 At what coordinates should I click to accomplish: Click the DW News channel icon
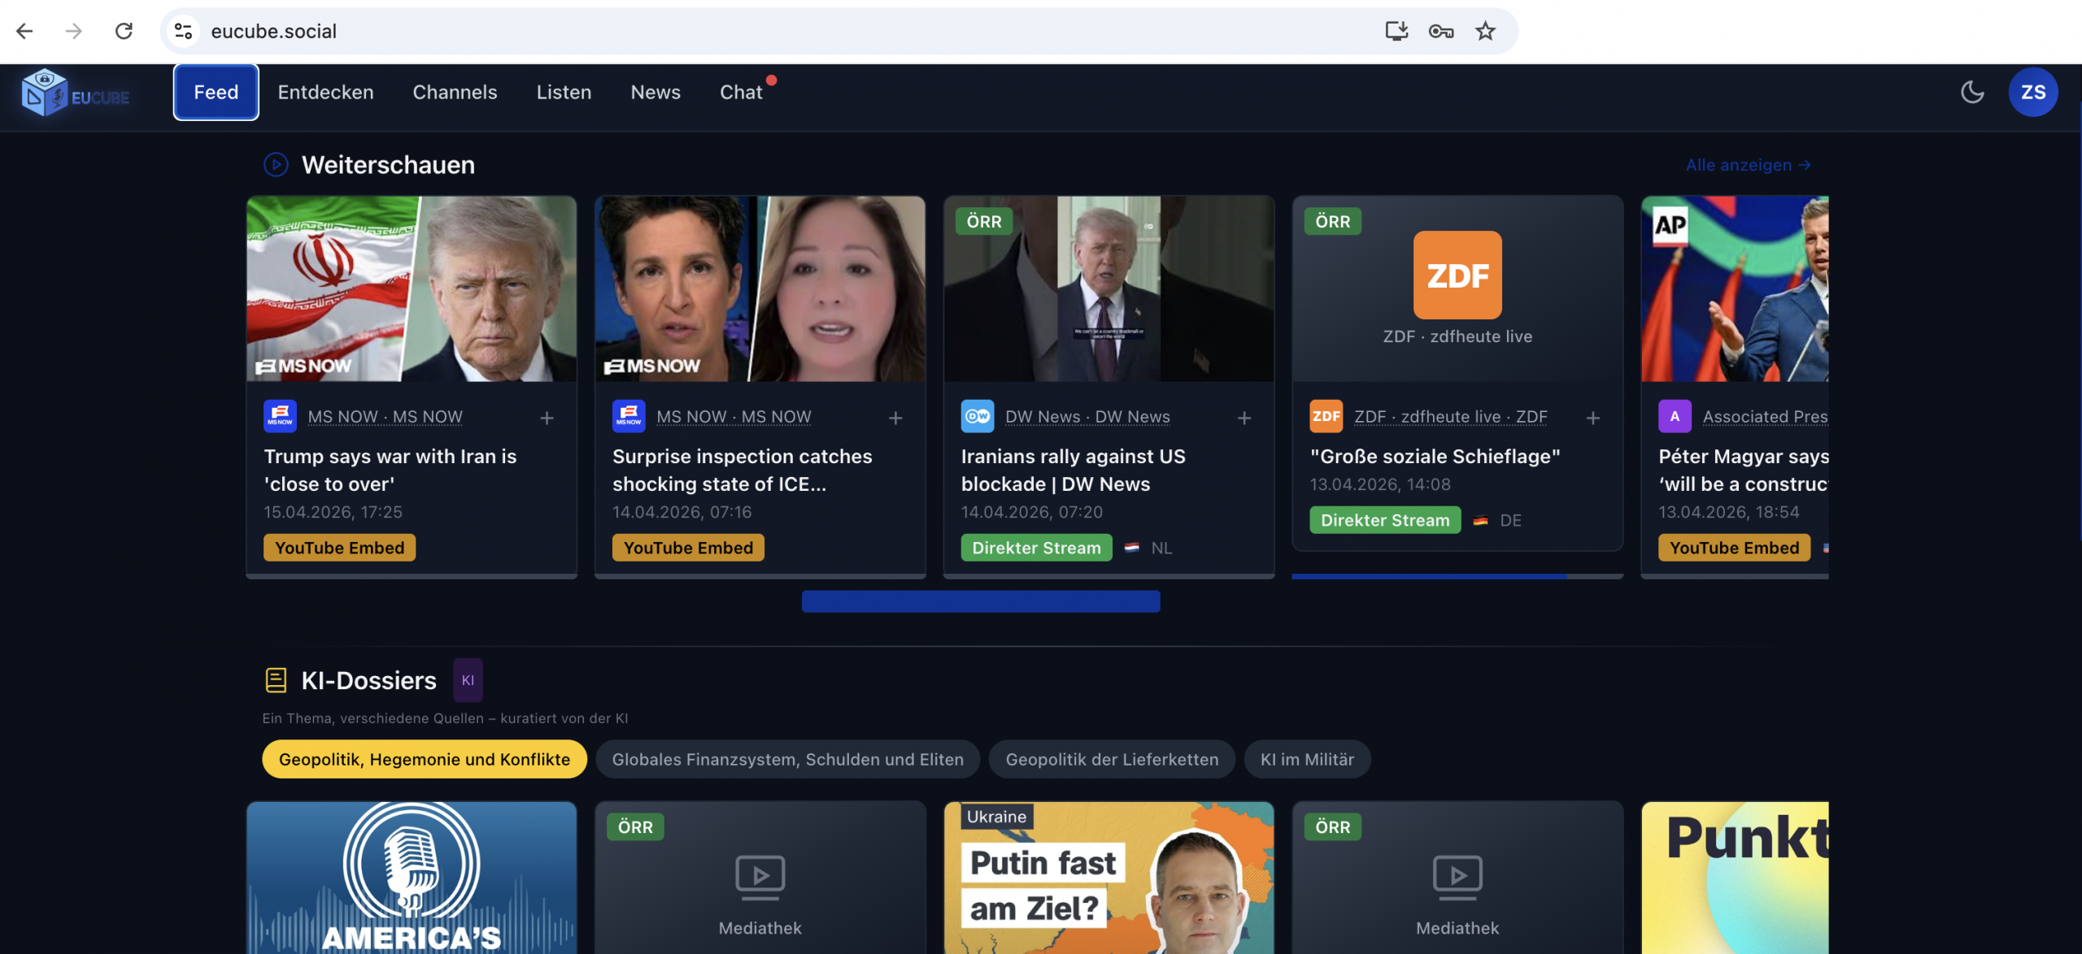[978, 416]
